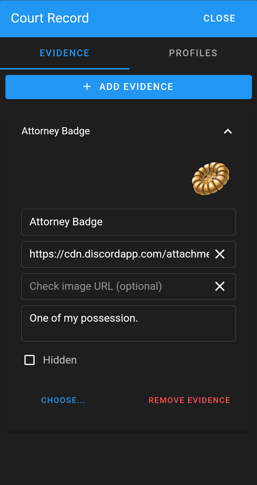This screenshot has width=257, height=485.
Task: Click the plus icon on Add Evidence
Action: click(87, 87)
